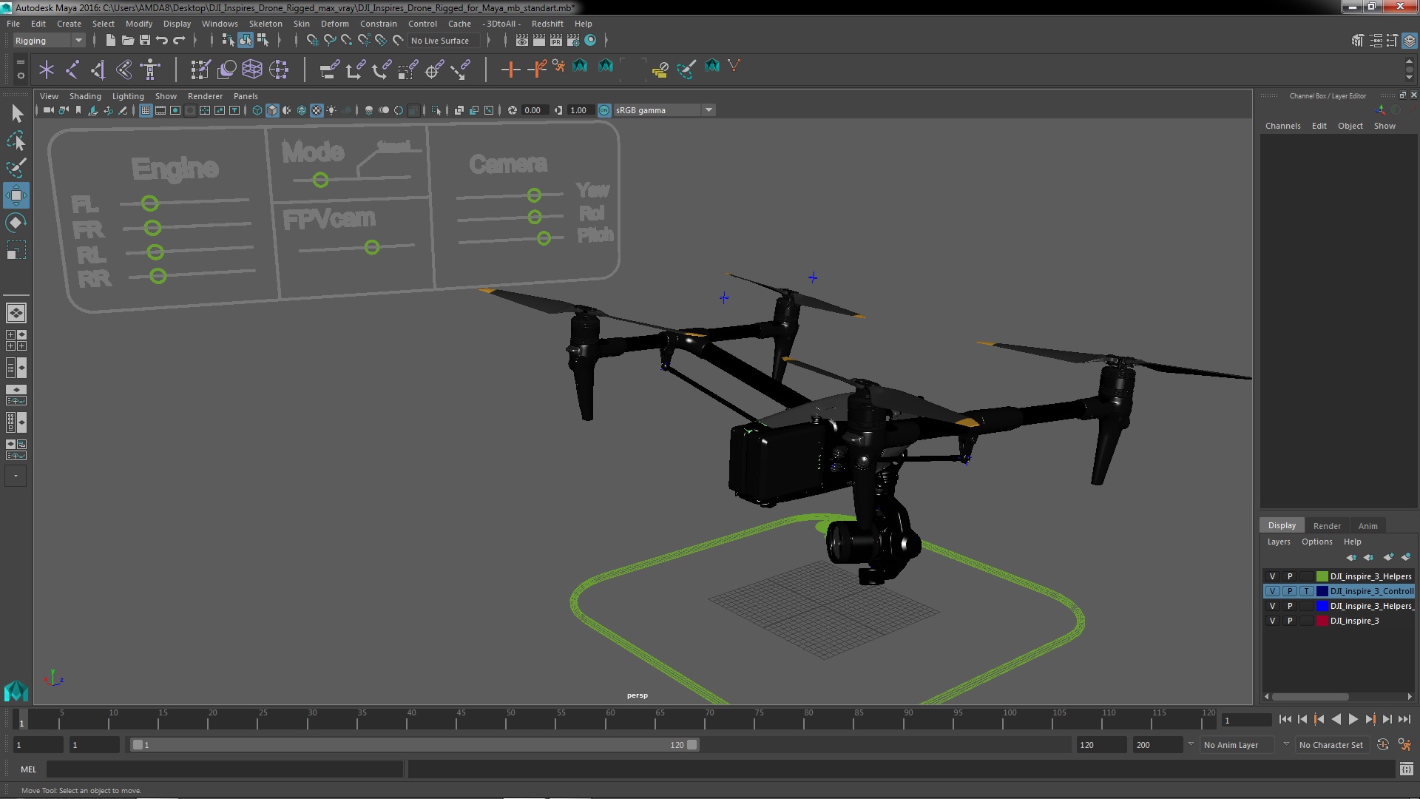Activate the Scale tool
Viewport: 1420px width, 799px height.
16,250
